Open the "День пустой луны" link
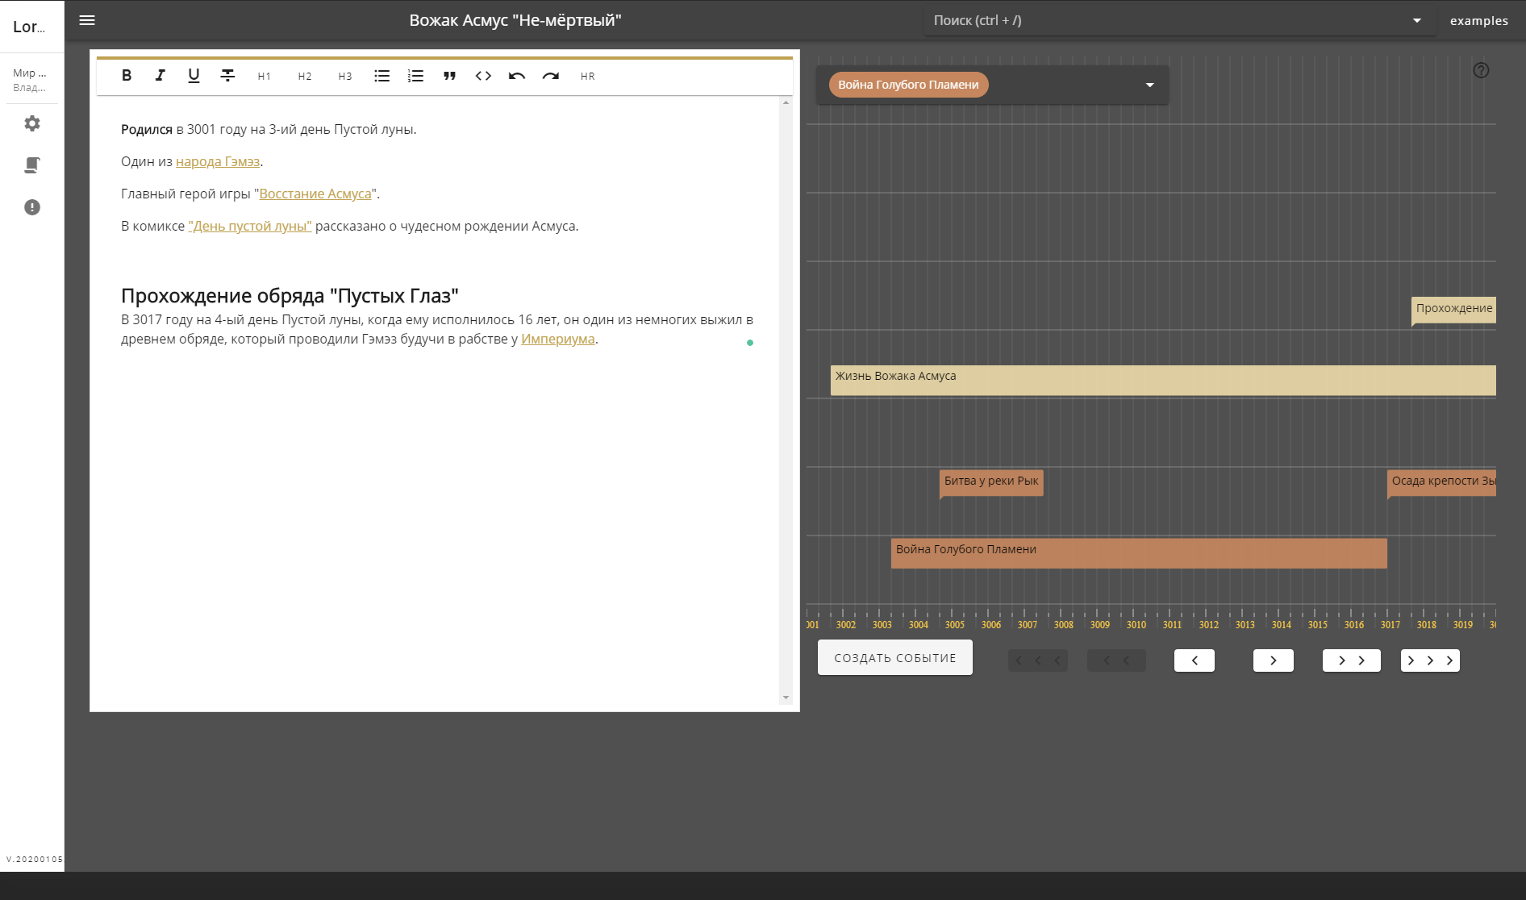Screen dimensions: 1526x900 pyautogui.click(x=250, y=226)
